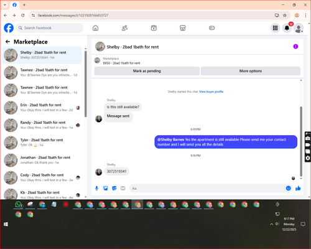The width and height of the screenshot is (311, 249).
Task: Open the Marketplace storefront icon in top navigation
Action: click(x=183, y=28)
